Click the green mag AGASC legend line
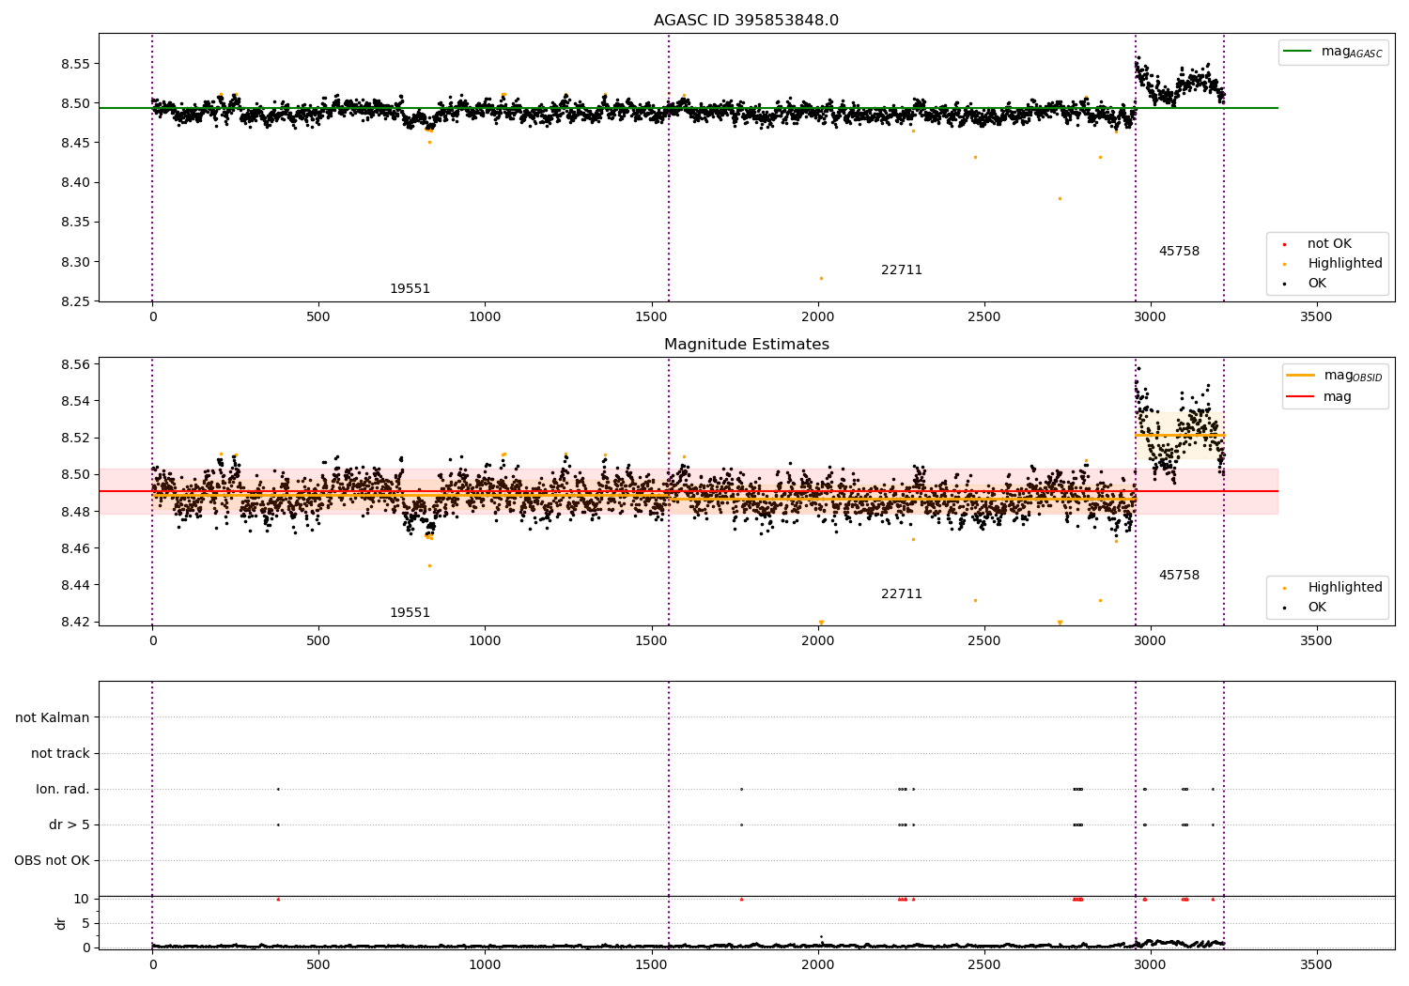The width and height of the screenshot is (1409, 986). tap(1297, 52)
